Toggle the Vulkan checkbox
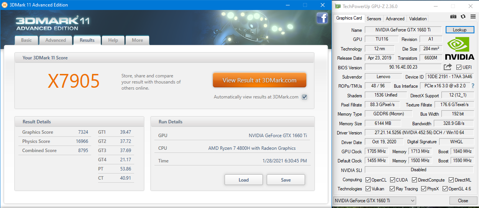Screen dimensions: 479x208 [368, 189]
